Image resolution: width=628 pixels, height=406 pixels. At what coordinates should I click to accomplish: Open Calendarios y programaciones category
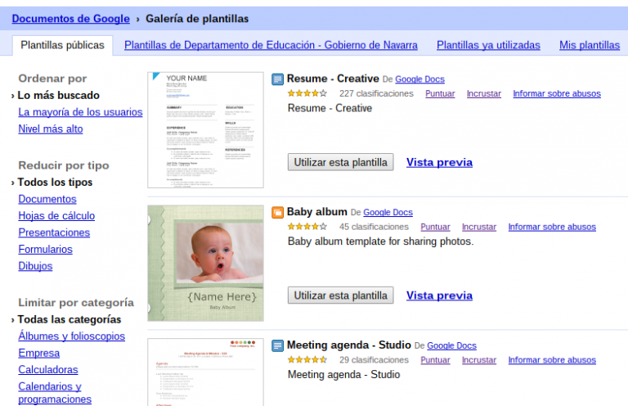point(55,393)
